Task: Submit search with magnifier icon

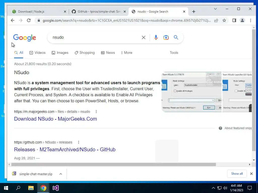Action: click(x=176, y=37)
